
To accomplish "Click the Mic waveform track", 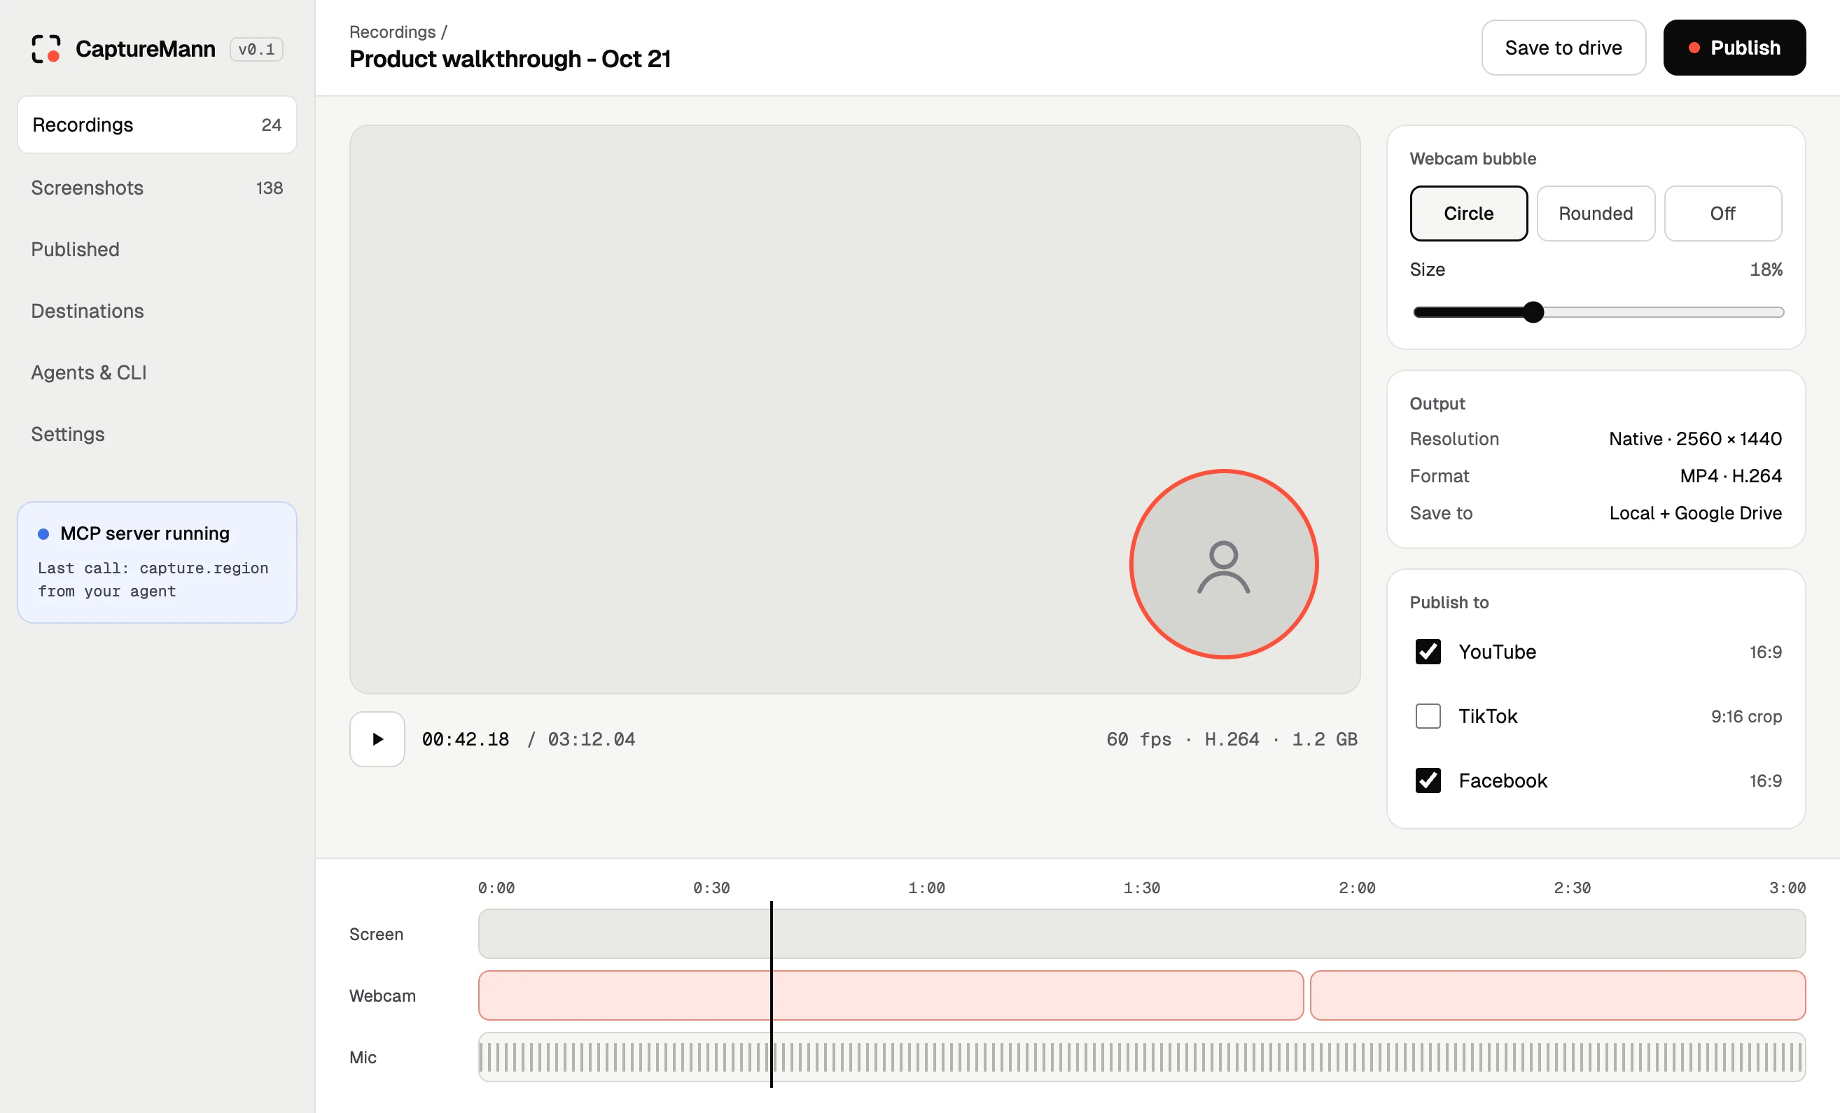I will click(1141, 1057).
